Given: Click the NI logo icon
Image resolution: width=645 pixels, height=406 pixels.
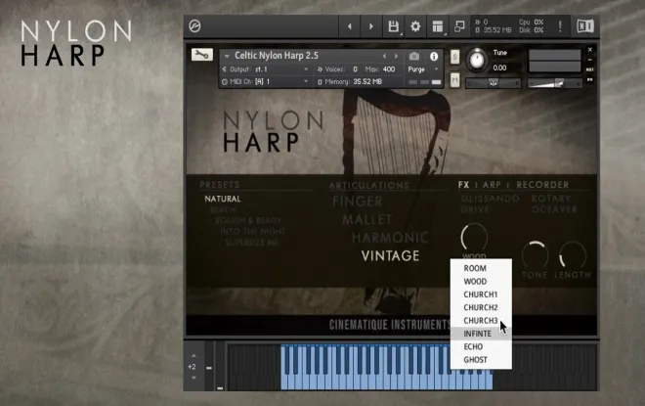Looking at the screenshot, I should (x=585, y=26).
